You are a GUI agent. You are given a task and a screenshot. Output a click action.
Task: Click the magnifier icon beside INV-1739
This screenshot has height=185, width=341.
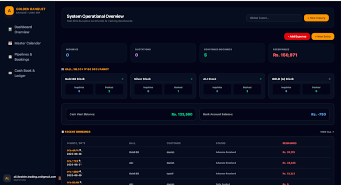(x=80, y=161)
